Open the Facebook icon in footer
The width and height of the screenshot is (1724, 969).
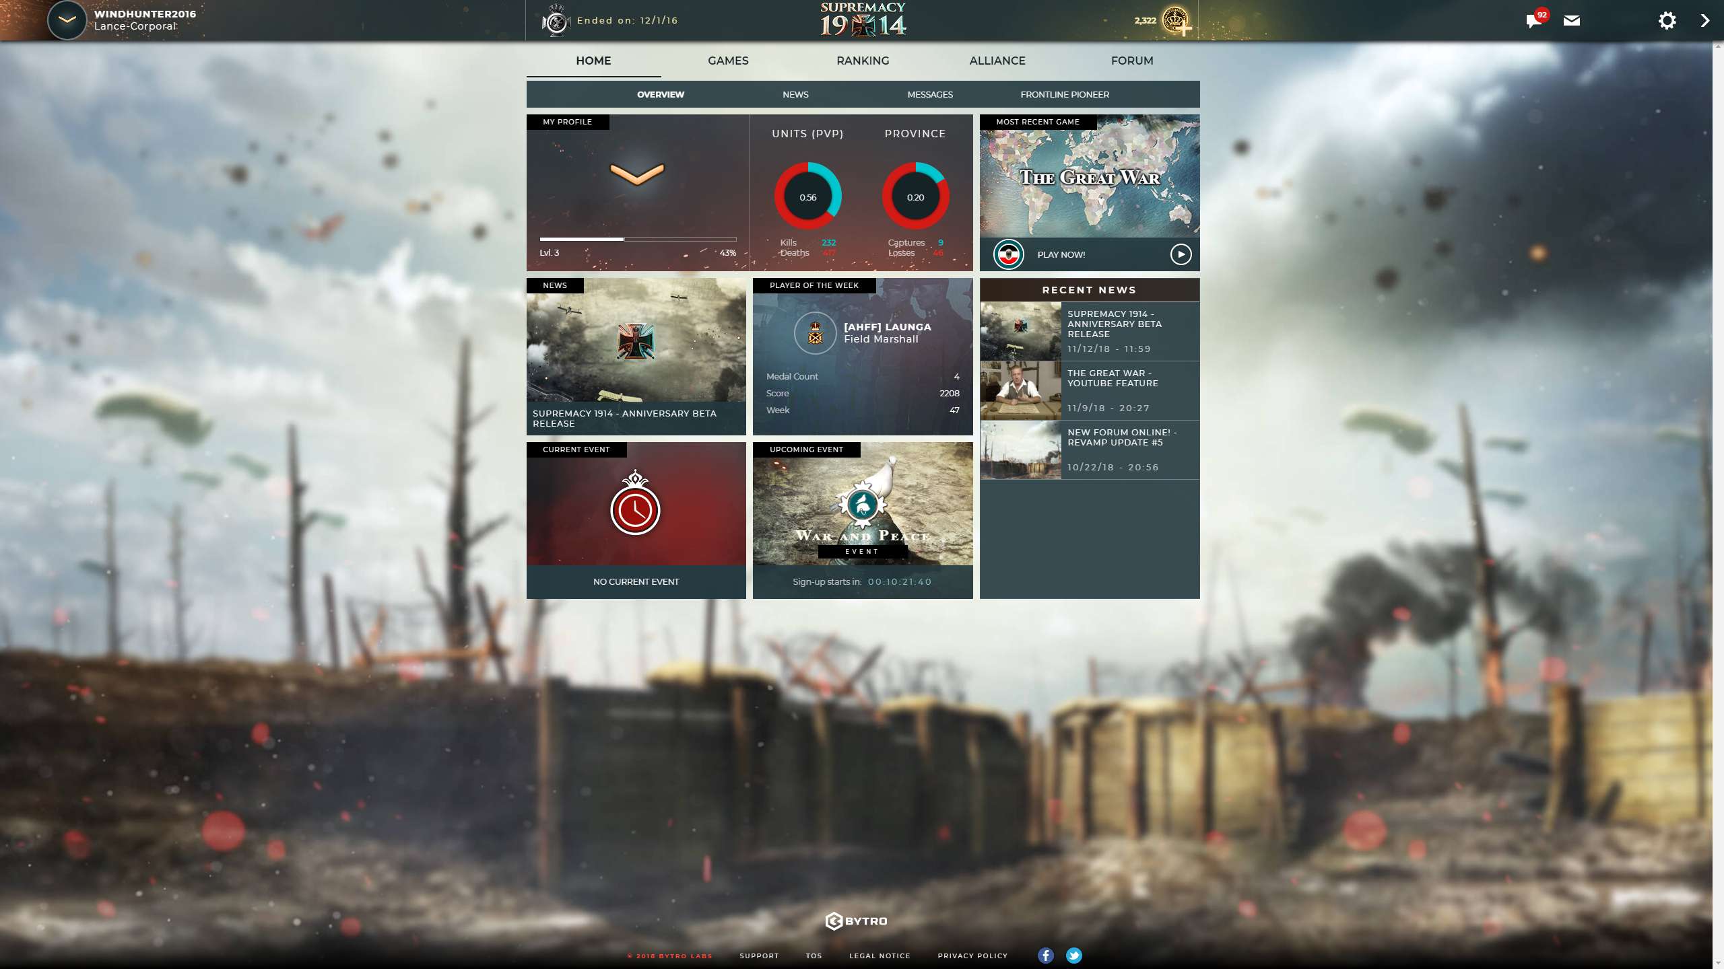[x=1045, y=956]
